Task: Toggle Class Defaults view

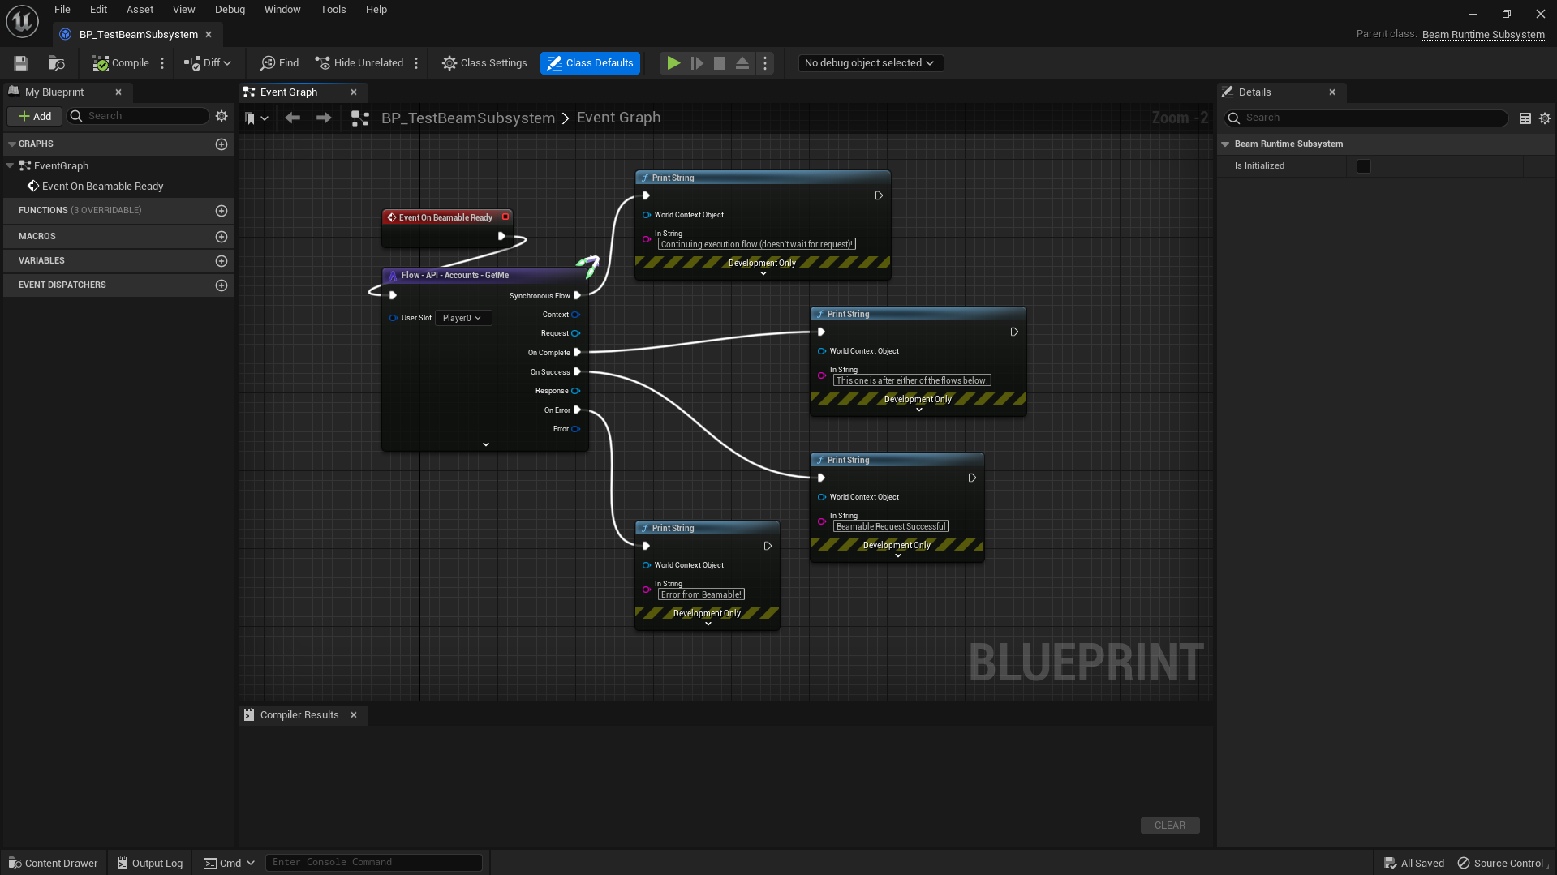Action: click(x=590, y=63)
